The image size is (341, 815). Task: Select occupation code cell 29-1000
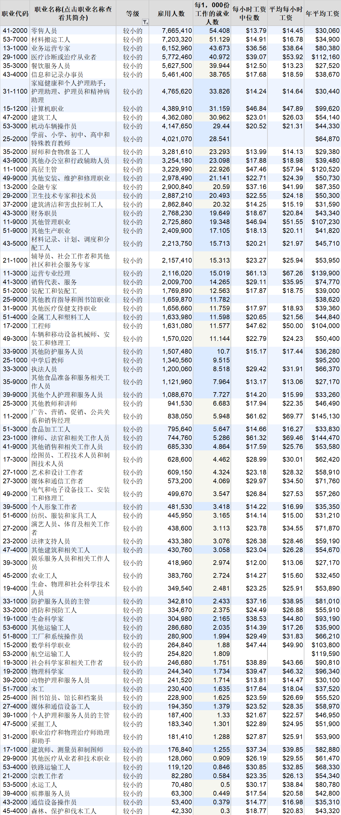[15, 57]
